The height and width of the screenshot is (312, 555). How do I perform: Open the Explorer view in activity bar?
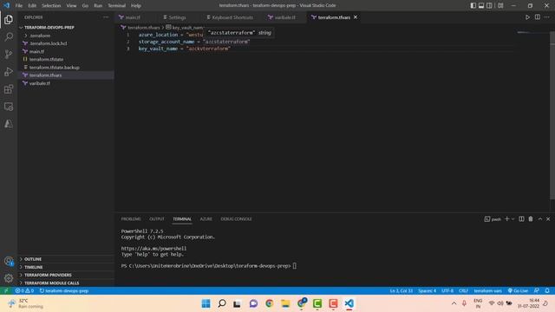pos(9,19)
